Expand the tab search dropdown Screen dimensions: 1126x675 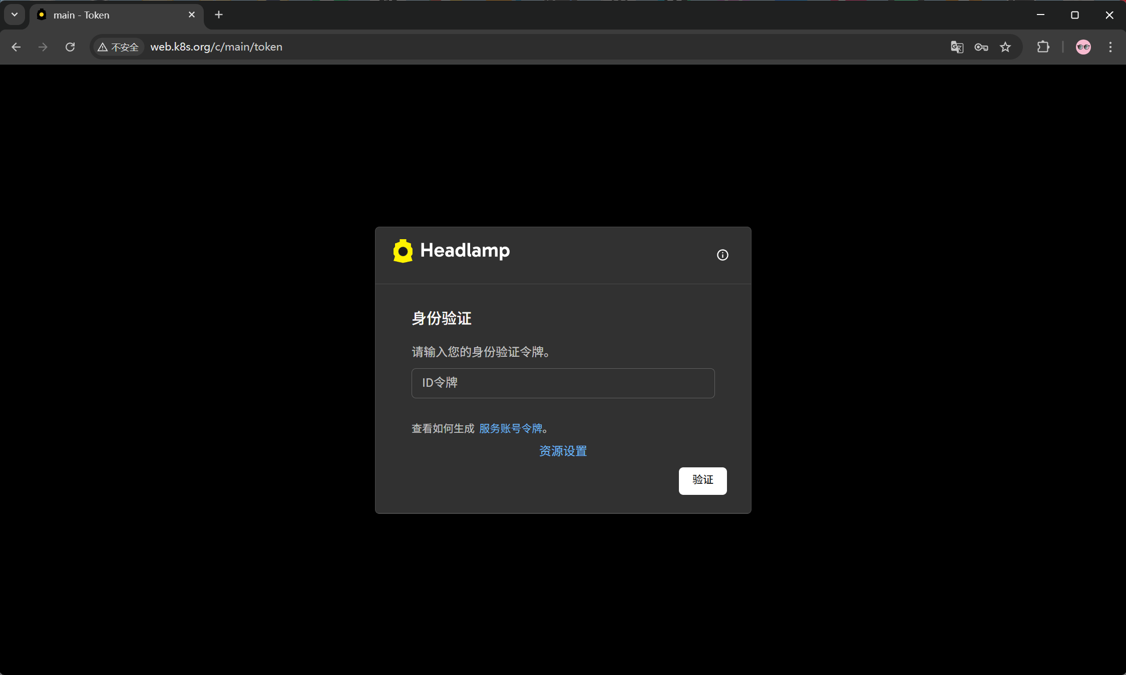15,15
